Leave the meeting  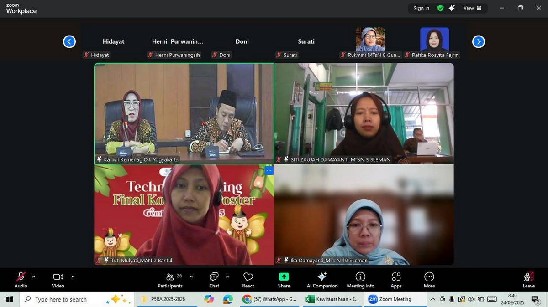528,280
